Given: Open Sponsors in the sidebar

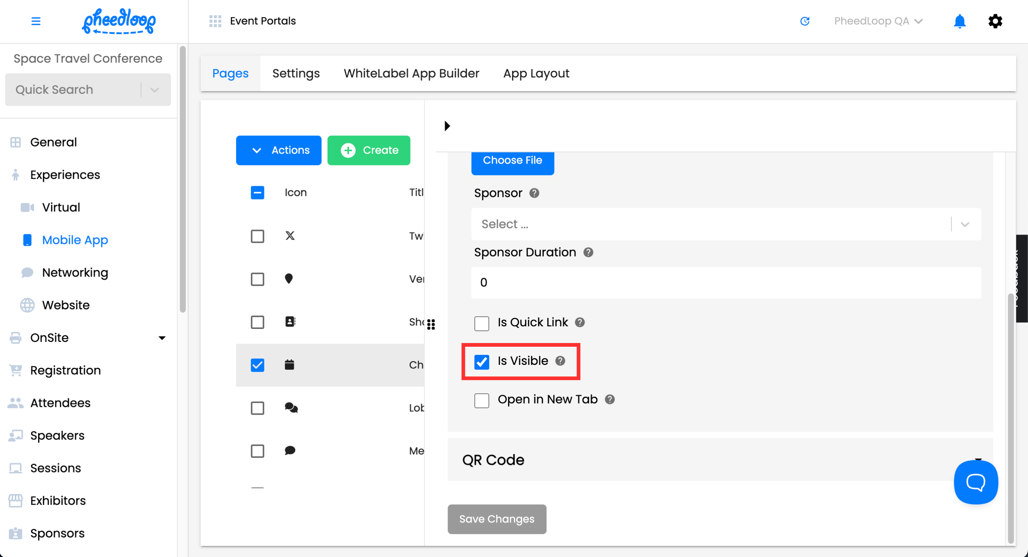Looking at the screenshot, I should pyautogui.click(x=57, y=534).
